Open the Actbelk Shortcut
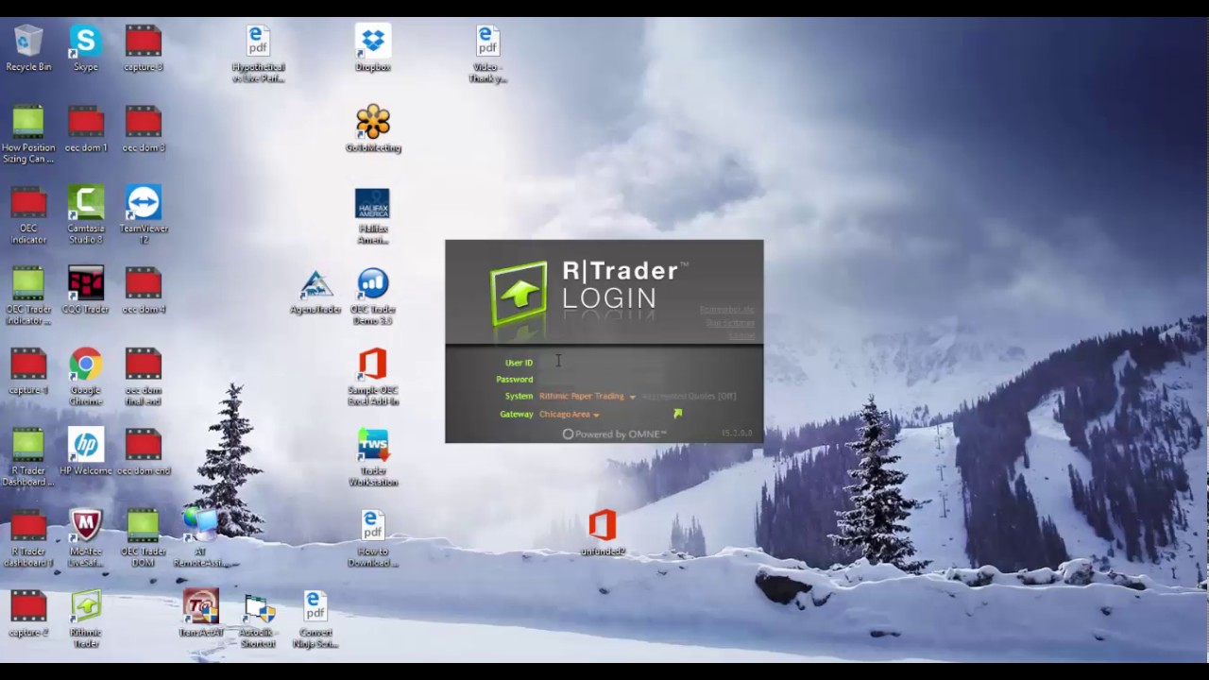 [x=258, y=620]
